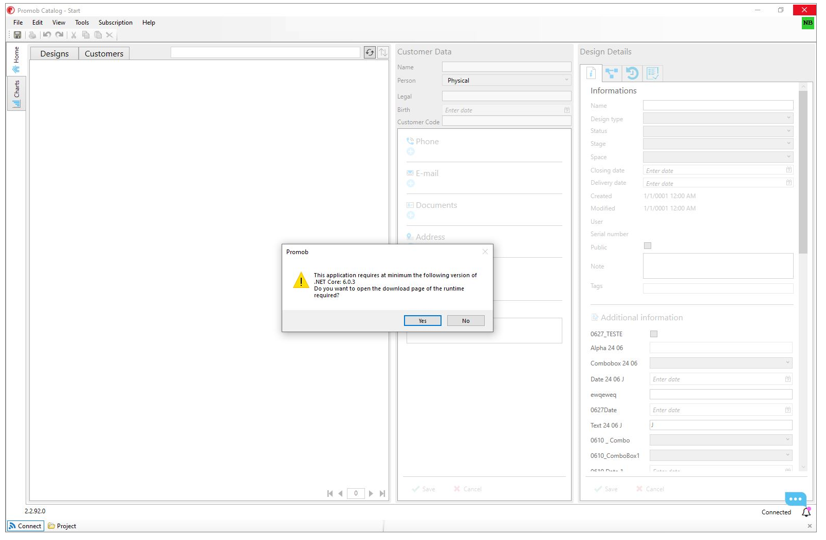
Task: Go to the next page arrow
Action: tap(371, 494)
